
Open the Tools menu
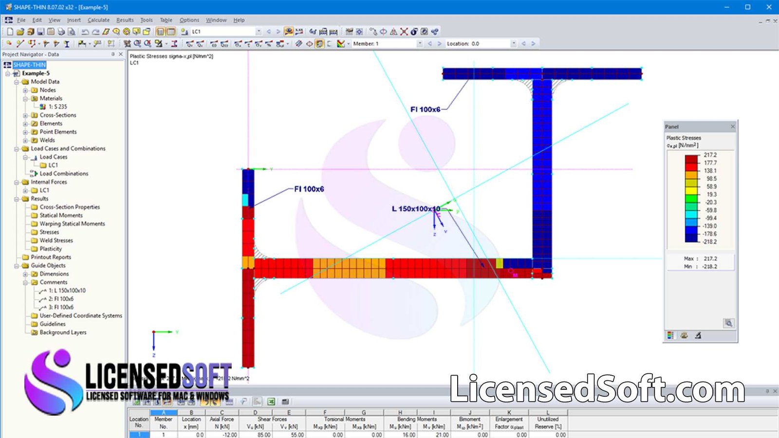tap(147, 20)
